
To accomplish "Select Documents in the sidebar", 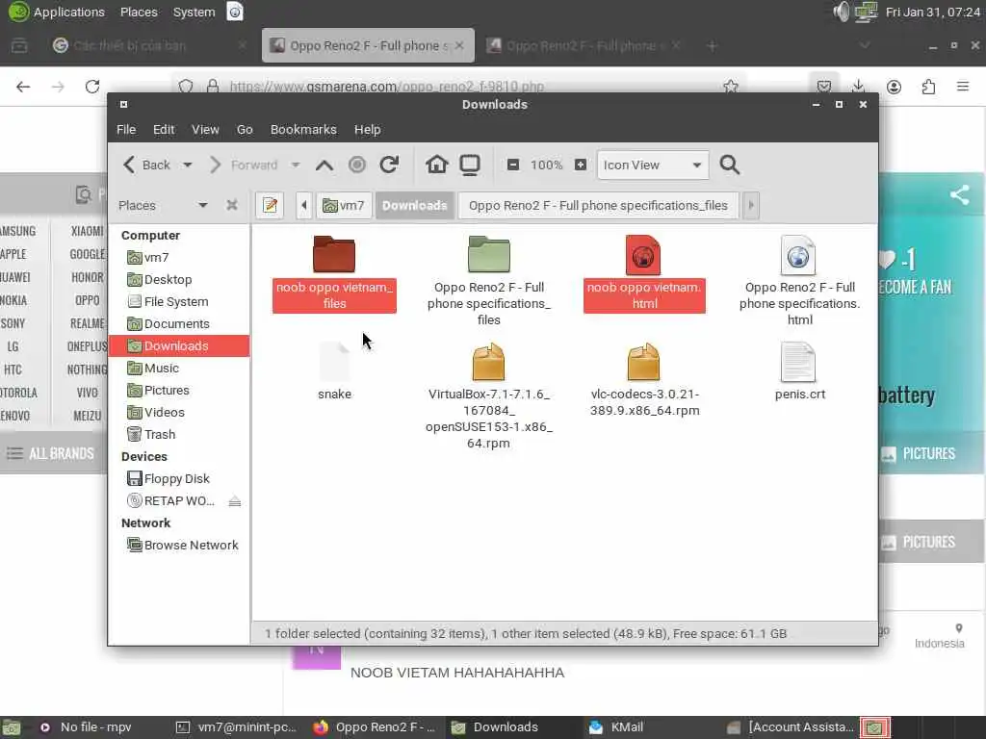I will [x=179, y=323].
